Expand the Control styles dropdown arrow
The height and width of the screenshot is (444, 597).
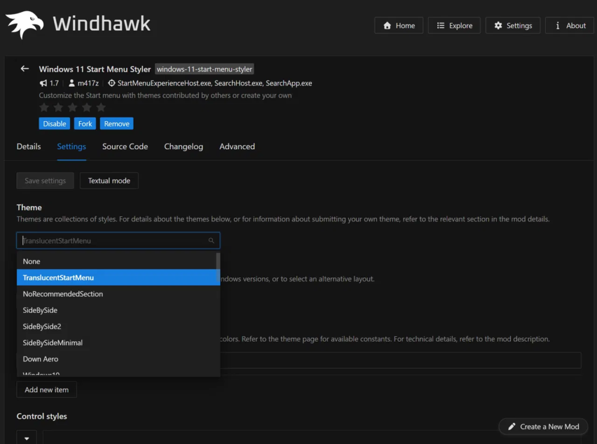27,438
